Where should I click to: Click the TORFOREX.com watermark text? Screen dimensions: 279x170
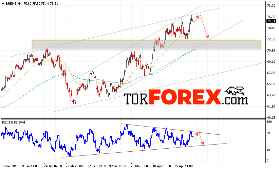pyautogui.click(x=186, y=97)
